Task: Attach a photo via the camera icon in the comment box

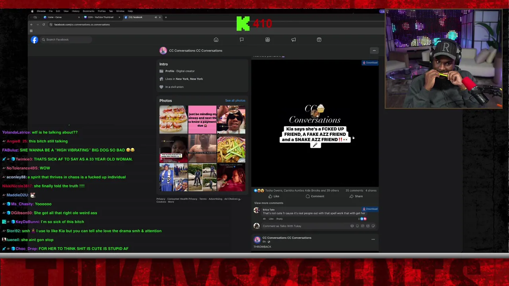Action: [362, 226]
